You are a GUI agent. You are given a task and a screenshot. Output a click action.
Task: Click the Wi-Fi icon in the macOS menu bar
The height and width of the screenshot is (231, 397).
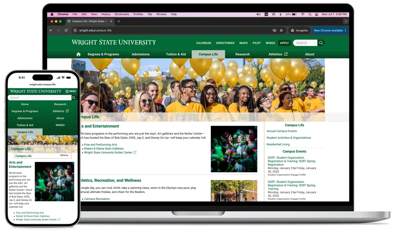tap(303, 14)
